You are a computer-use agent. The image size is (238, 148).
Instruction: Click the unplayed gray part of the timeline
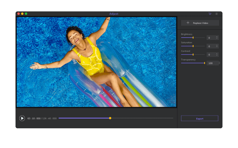[142, 118]
